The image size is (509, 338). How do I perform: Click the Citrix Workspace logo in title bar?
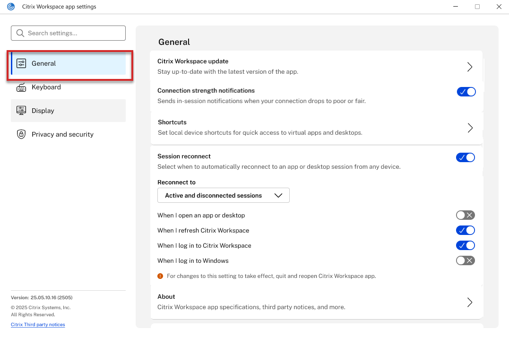click(11, 7)
